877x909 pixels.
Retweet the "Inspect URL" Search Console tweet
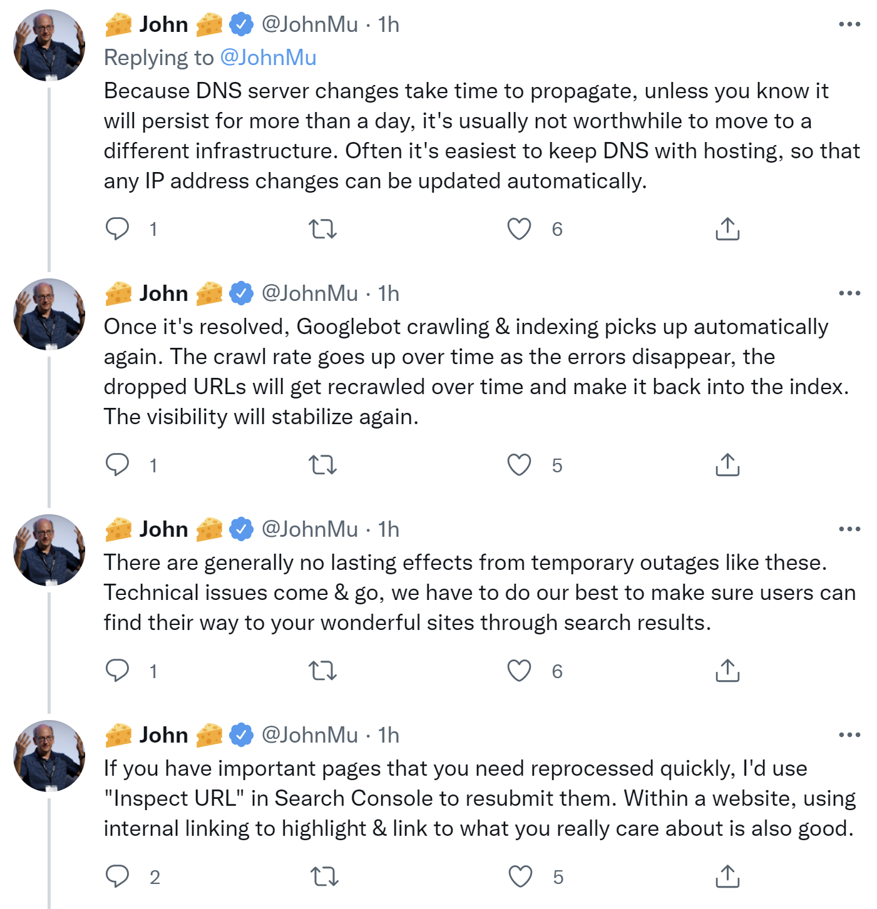(324, 876)
